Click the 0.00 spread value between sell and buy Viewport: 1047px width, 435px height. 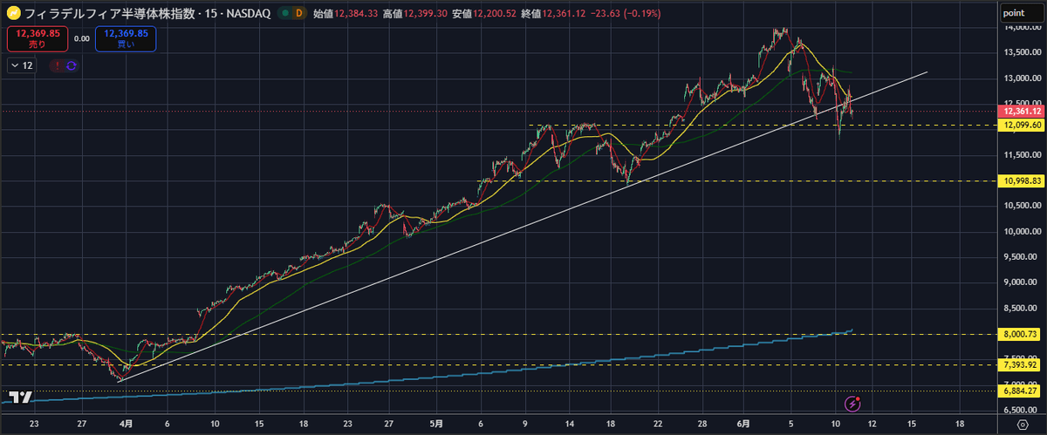(82, 38)
